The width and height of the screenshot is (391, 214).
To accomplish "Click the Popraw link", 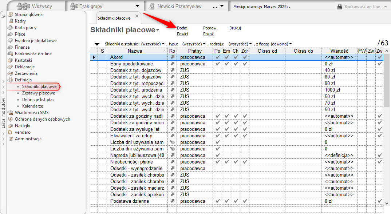I will [210, 28].
